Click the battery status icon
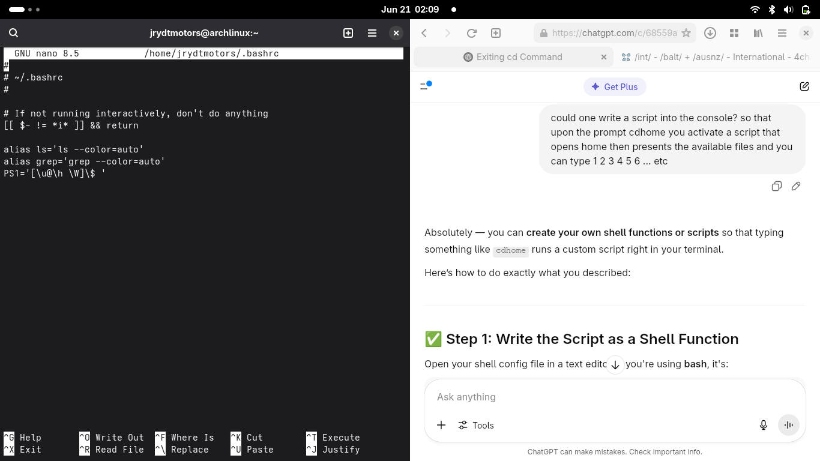This screenshot has width=820, height=461. [x=806, y=10]
